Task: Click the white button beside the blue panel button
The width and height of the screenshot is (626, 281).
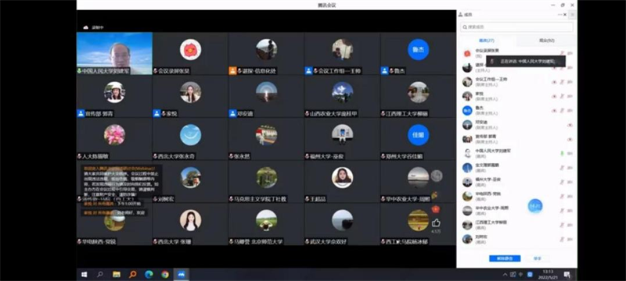Action: click(x=538, y=258)
